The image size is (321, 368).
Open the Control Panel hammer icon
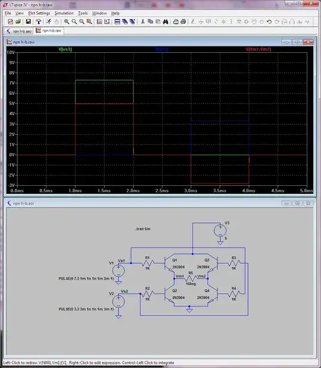38,21
